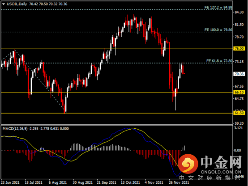Click the 73.15 price axis value
This screenshot has width=248, height=186.
click(x=239, y=62)
